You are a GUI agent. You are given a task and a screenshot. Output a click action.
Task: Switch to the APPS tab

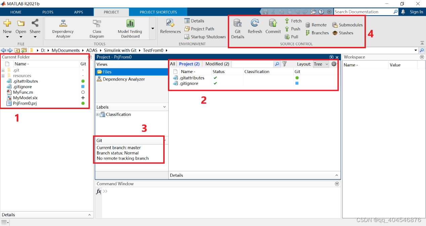[x=78, y=12]
